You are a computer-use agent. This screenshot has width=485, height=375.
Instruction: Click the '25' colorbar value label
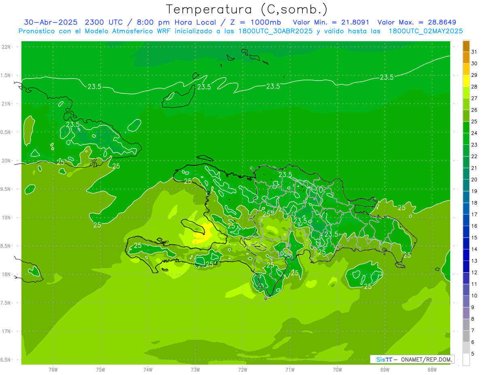tap(474, 121)
